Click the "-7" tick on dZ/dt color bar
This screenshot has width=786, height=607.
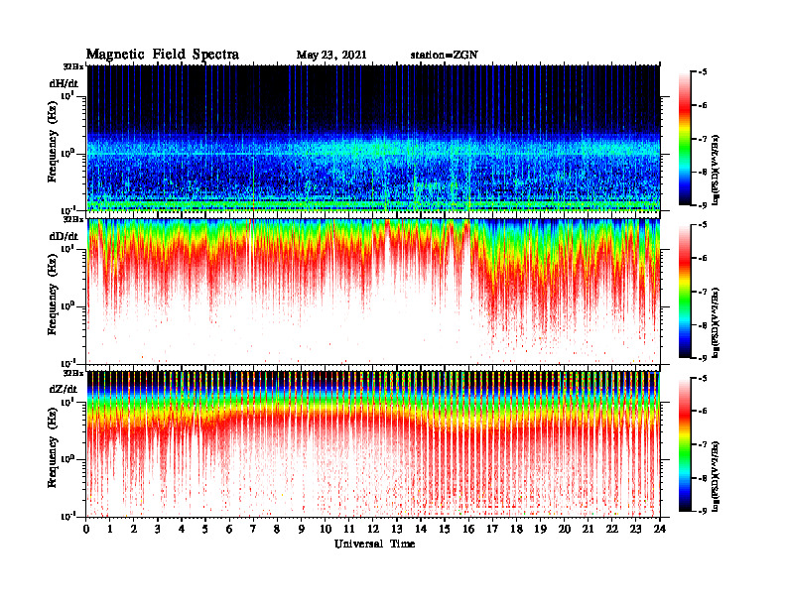(702, 444)
